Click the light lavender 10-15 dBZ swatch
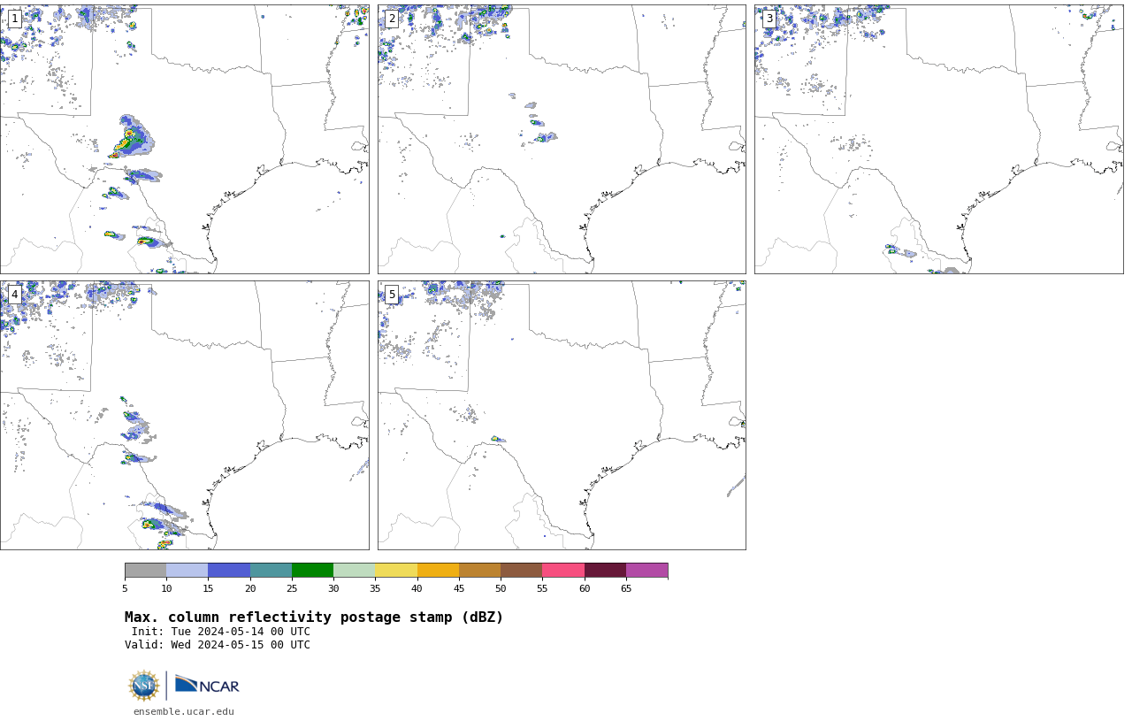Screen dimensions: 1132x721 point(187,570)
